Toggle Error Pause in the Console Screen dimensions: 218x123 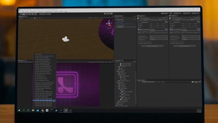pos(158,82)
